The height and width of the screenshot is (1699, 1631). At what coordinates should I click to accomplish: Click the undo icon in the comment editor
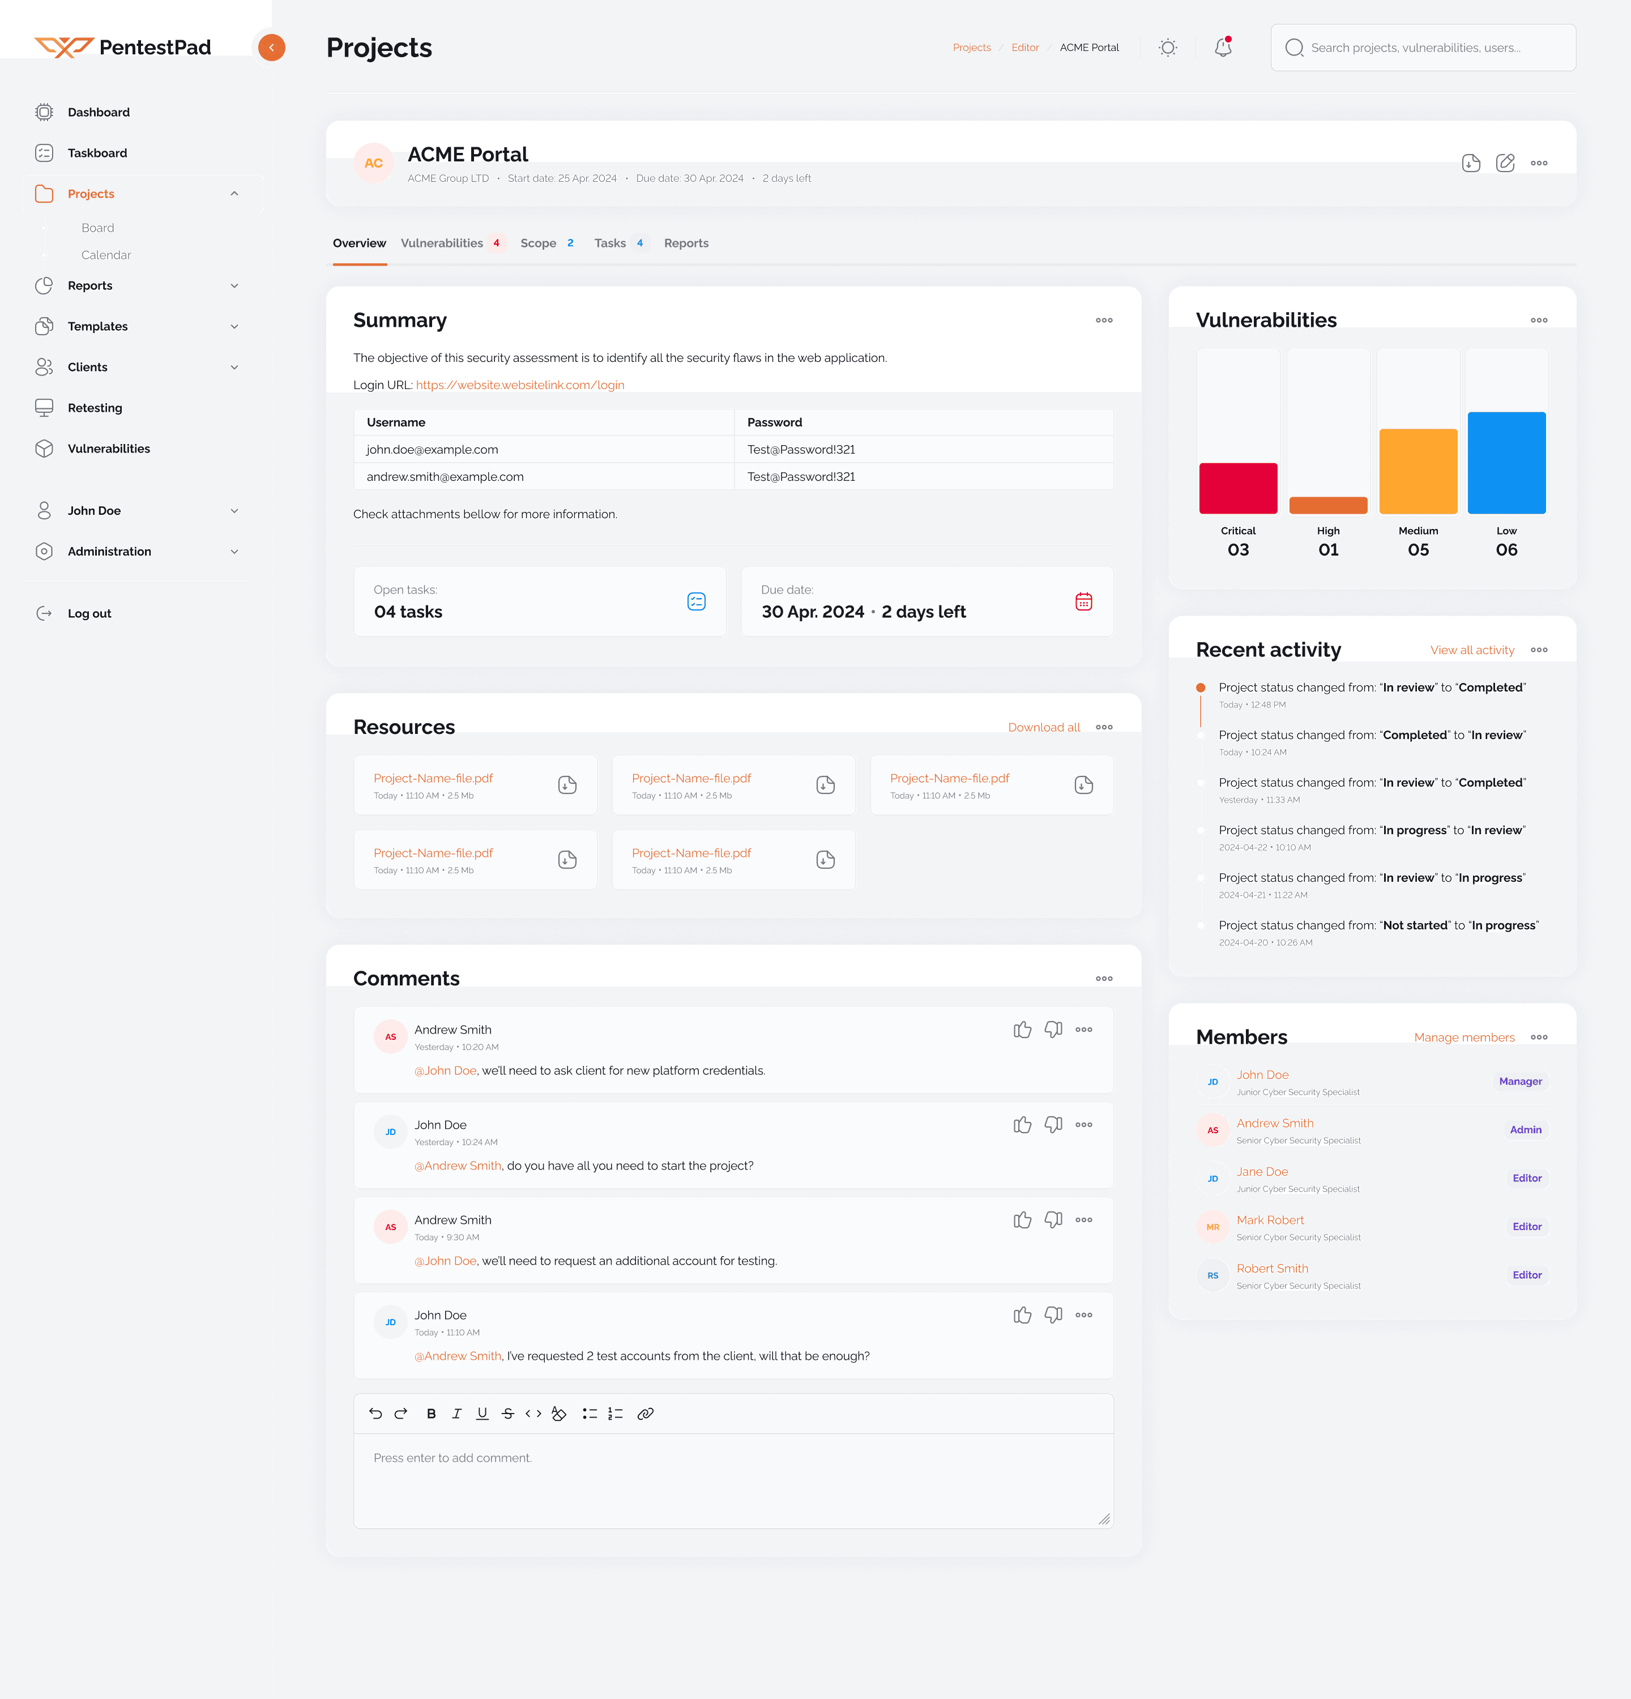(375, 1413)
